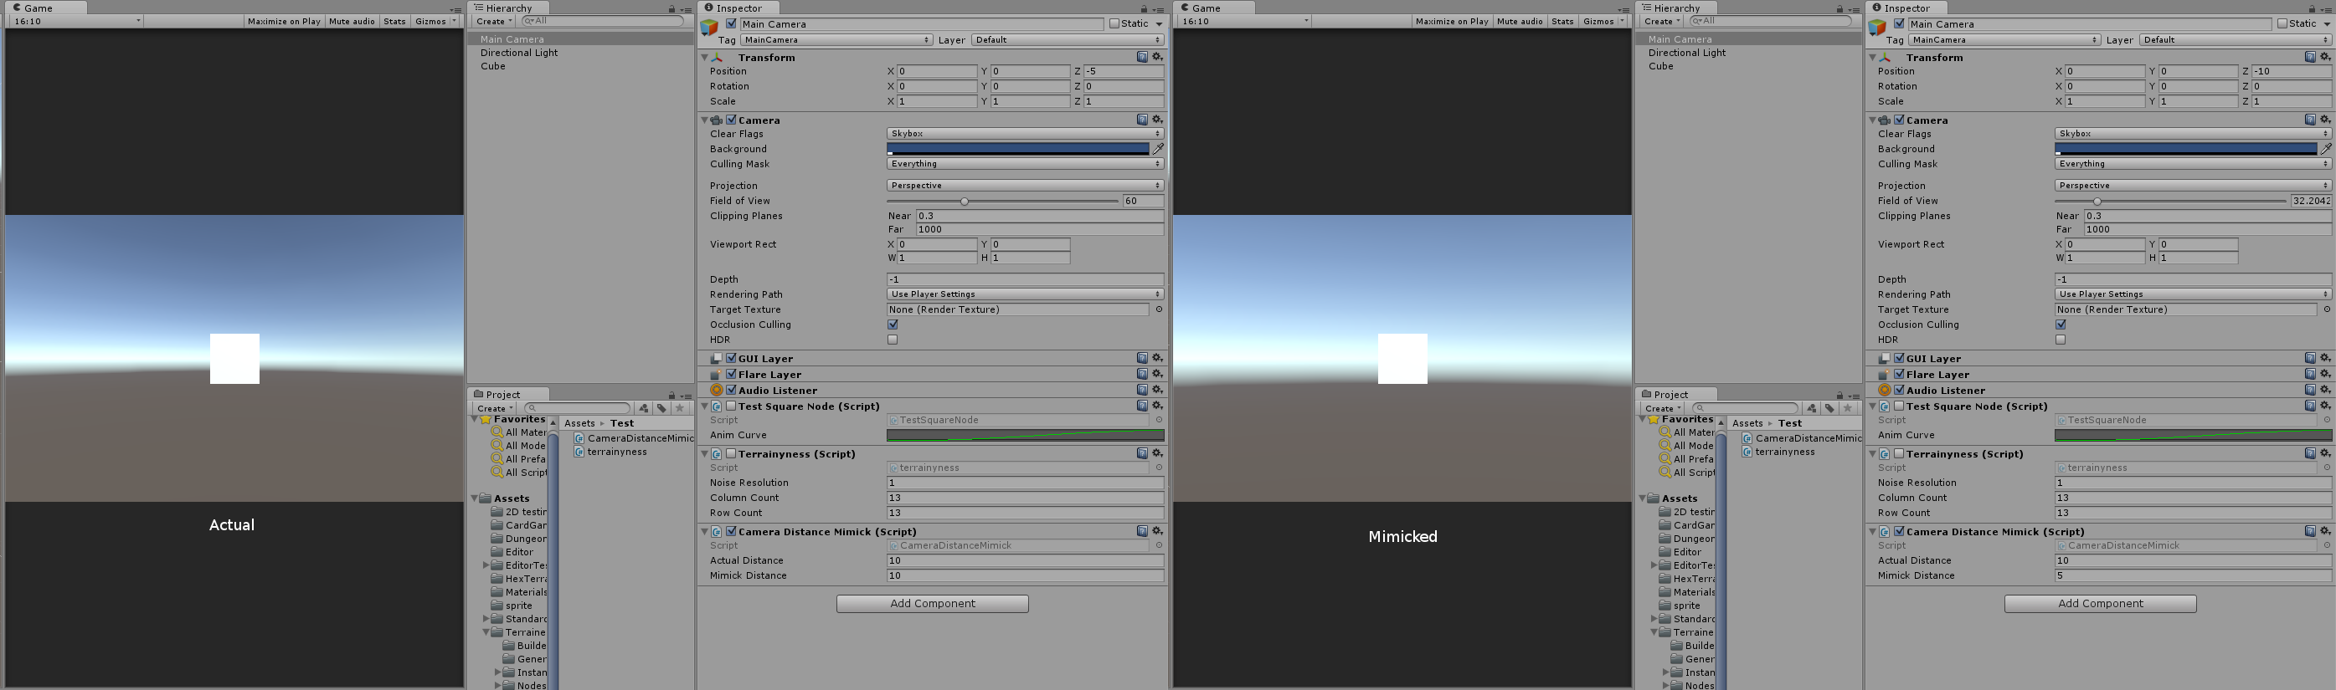Collapse Transform component foldout in Actual editor
This screenshot has width=2336, height=690.
(x=705, y=57)
